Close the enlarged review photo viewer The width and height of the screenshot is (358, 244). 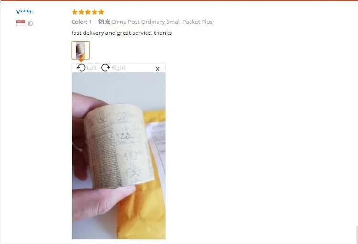point(158,69)
